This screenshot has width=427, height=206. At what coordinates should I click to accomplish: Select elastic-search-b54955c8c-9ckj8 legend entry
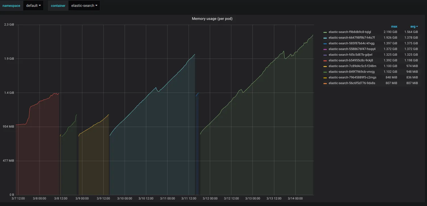point(351,61)
